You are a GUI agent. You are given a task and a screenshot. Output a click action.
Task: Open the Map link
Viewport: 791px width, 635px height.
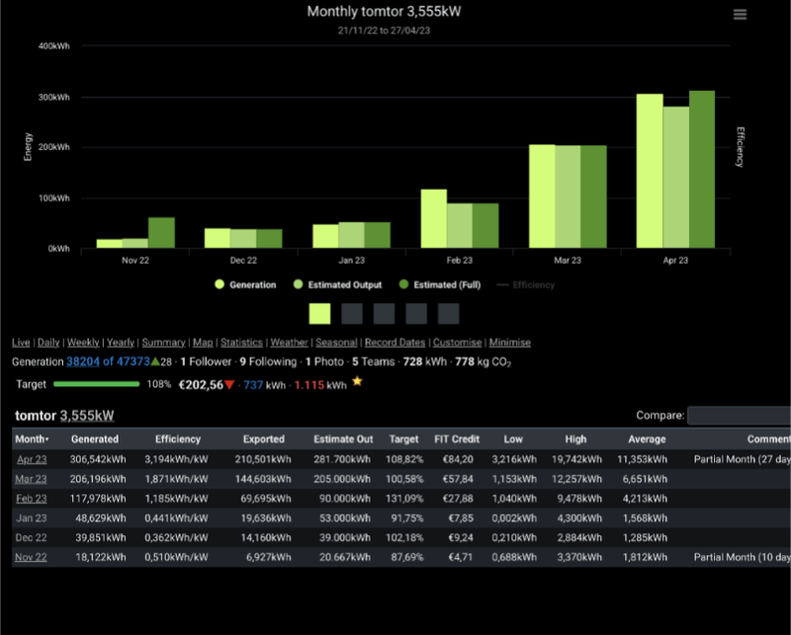pos(203,343)
